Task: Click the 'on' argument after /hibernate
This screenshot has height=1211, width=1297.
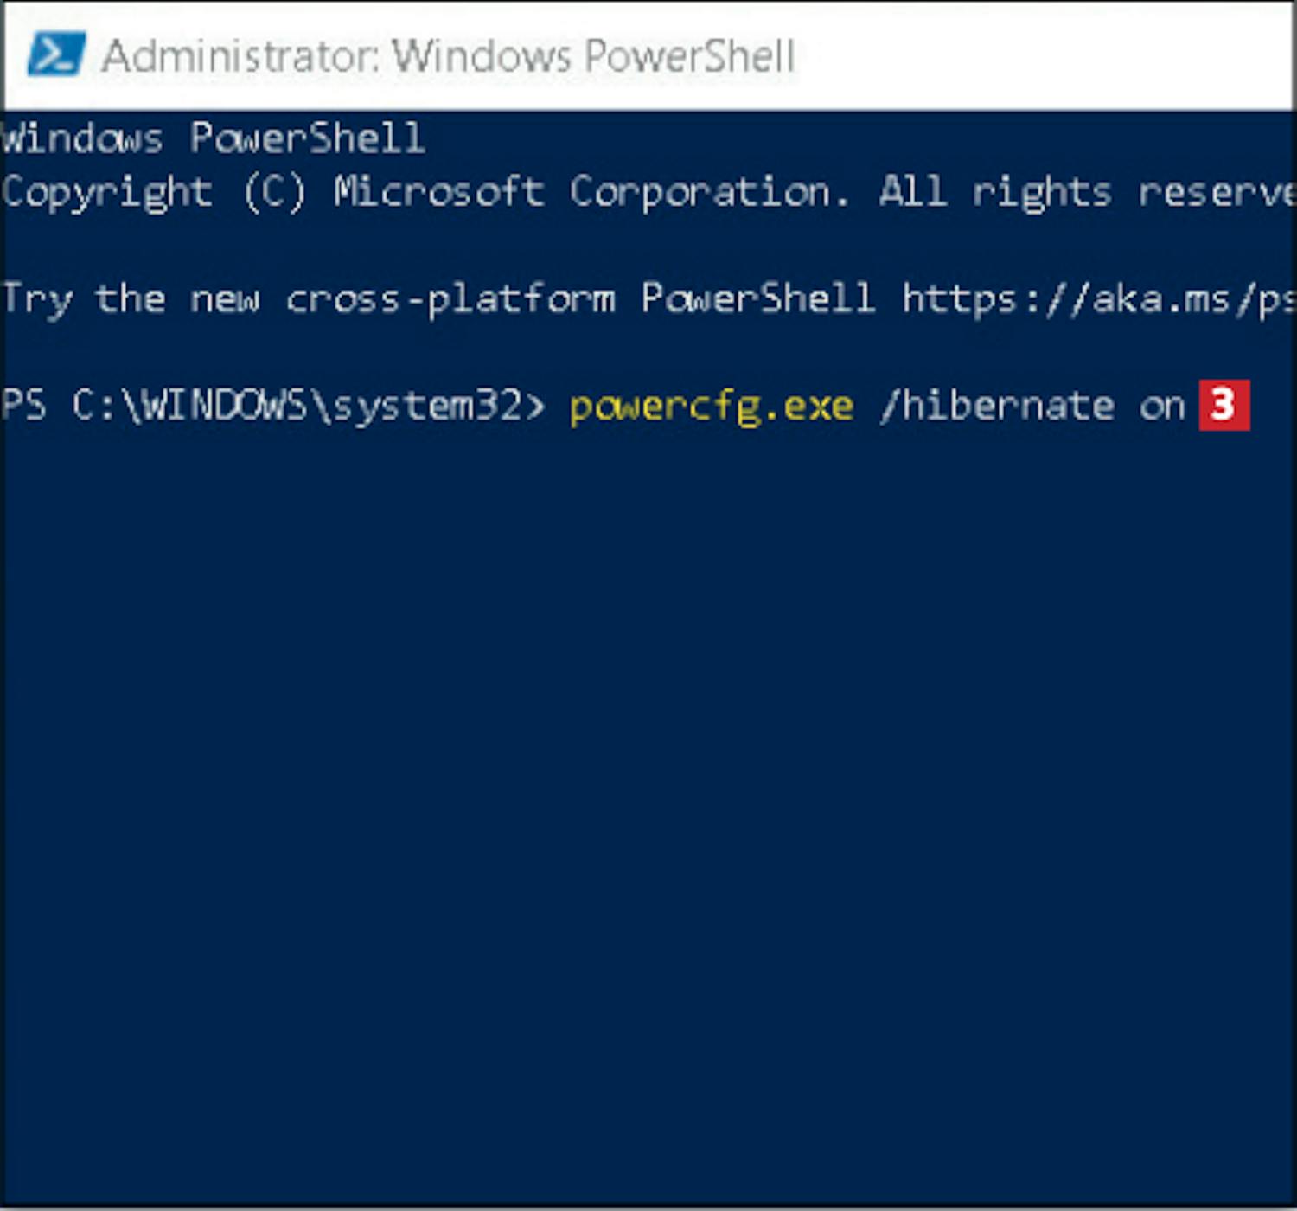Action: (1161, 407)
